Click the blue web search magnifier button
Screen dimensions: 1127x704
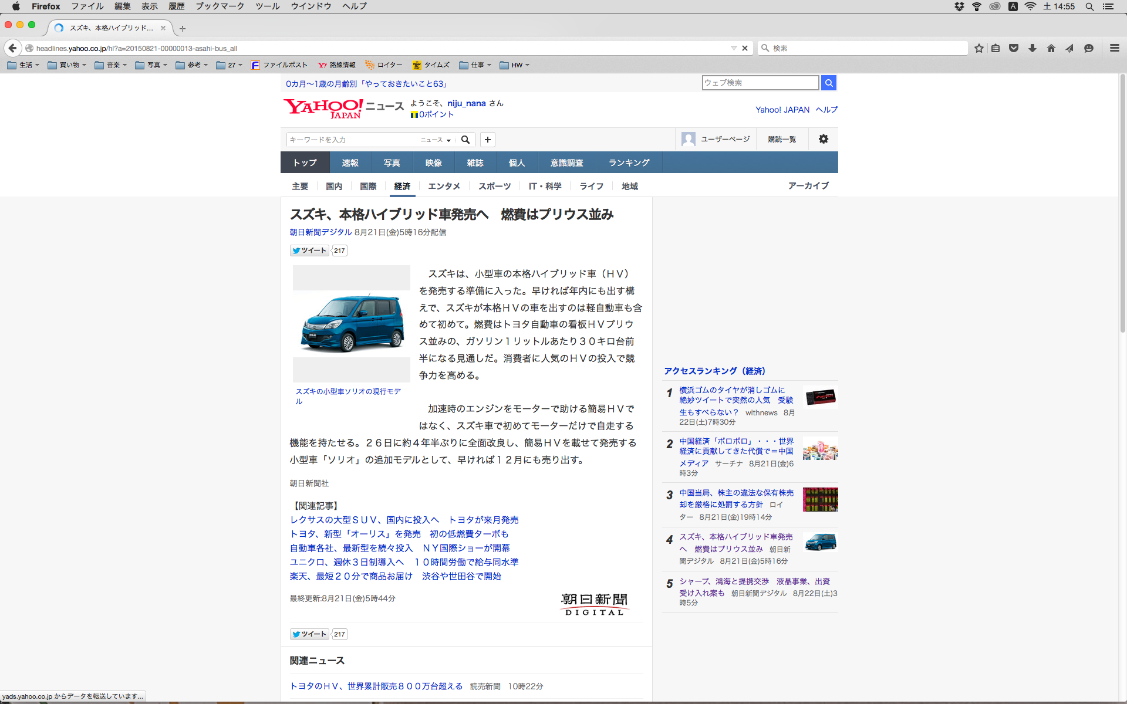coord(828,83)
